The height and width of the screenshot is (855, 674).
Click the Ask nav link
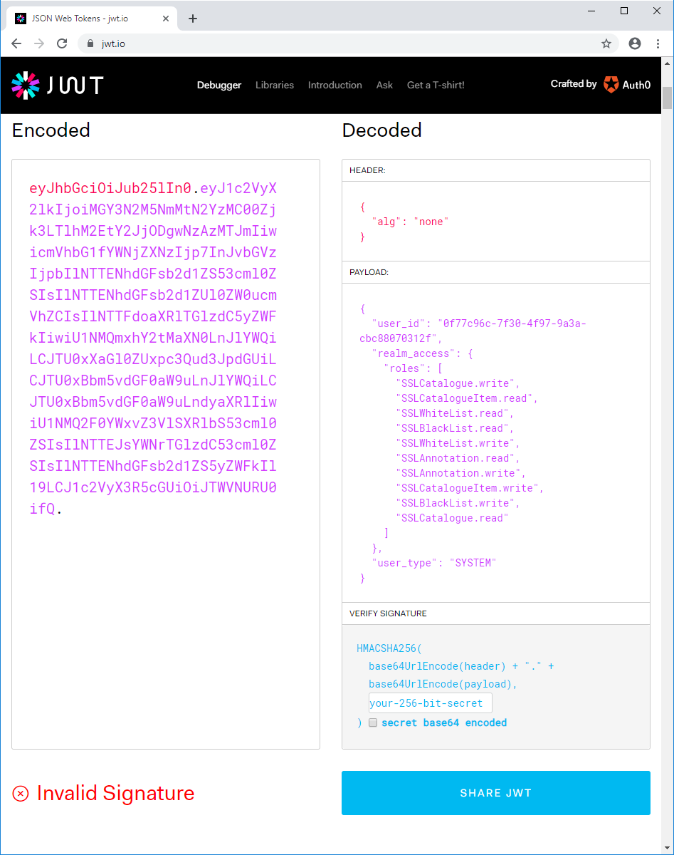coord(384,85)
